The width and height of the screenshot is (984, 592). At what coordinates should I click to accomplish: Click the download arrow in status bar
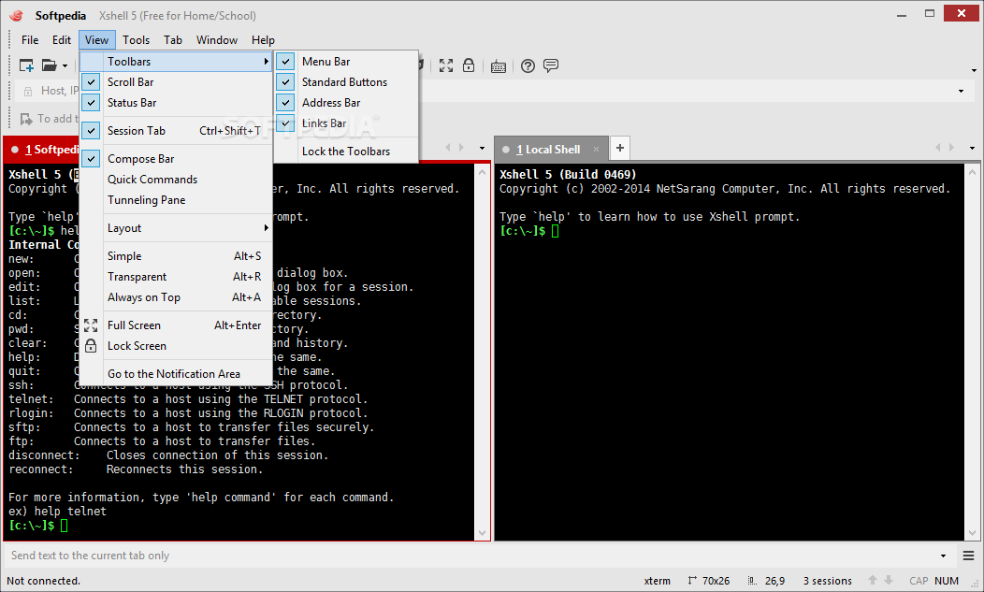888,580
